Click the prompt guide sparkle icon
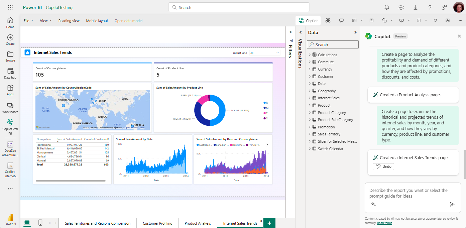This screenshot has width=466, height=228. coord(373,204)
